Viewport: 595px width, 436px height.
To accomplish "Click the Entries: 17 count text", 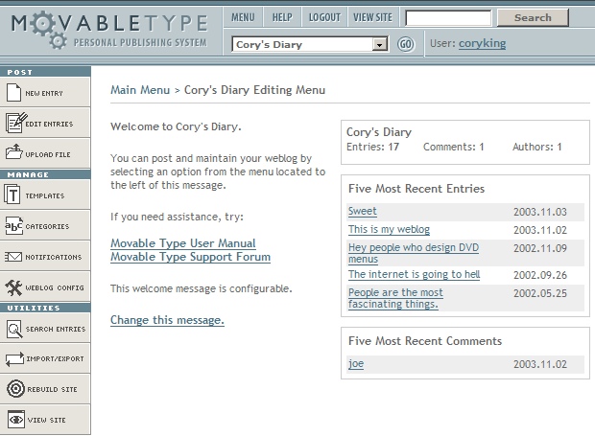I will click(372, 147).
